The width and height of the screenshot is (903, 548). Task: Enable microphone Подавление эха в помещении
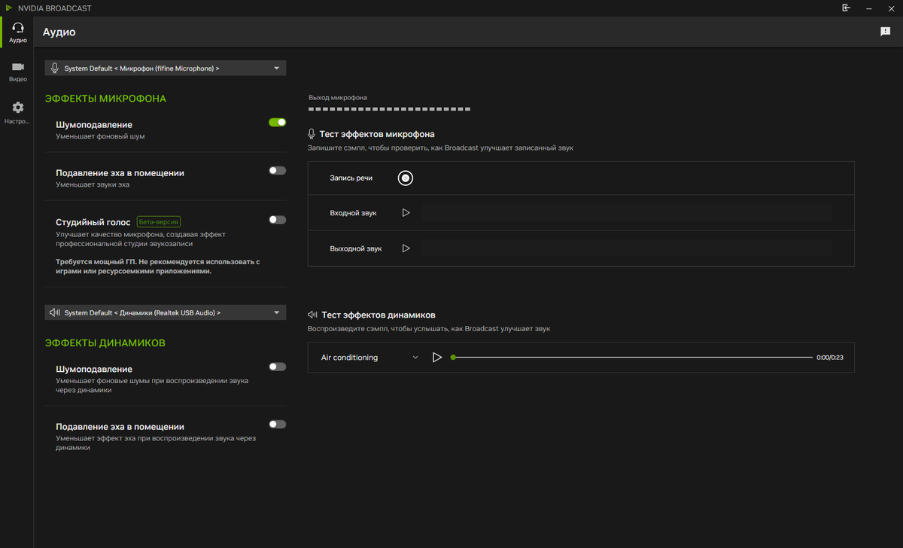(278, 170)
